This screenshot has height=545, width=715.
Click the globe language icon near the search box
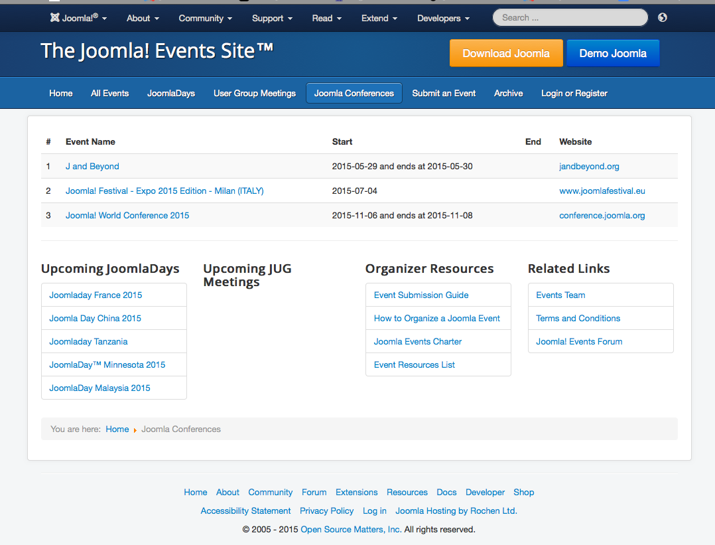(662, 17)
